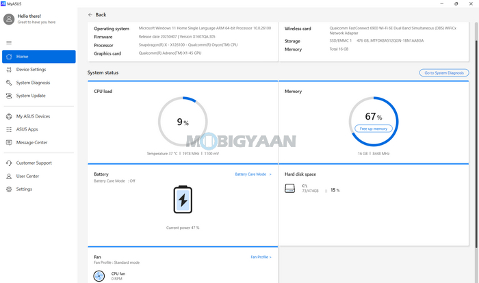Screen dimensions: 479x283
Task: Click the Storage SSD/EMMC value
Action: pyautogui.click(x=376, y=40)
